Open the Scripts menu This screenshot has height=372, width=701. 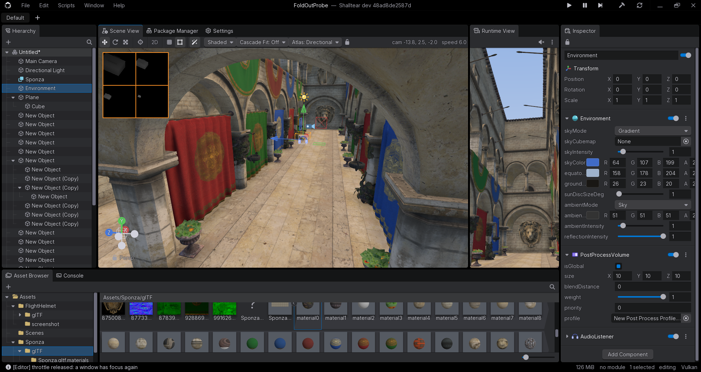click(66, 5)
